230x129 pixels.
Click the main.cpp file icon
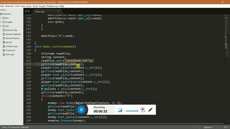(4, 54)
